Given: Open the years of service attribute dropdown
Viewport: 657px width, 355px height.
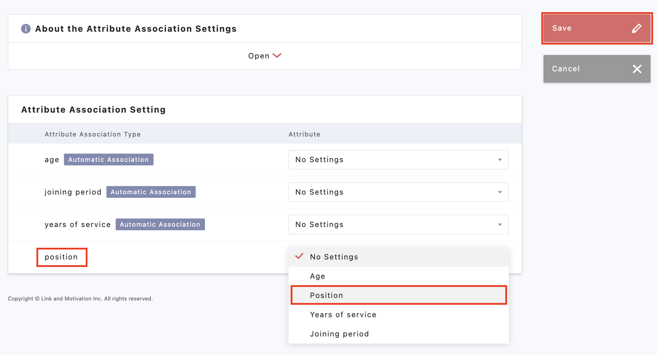Looking at the screenshot, I should [x=398, y=225].
